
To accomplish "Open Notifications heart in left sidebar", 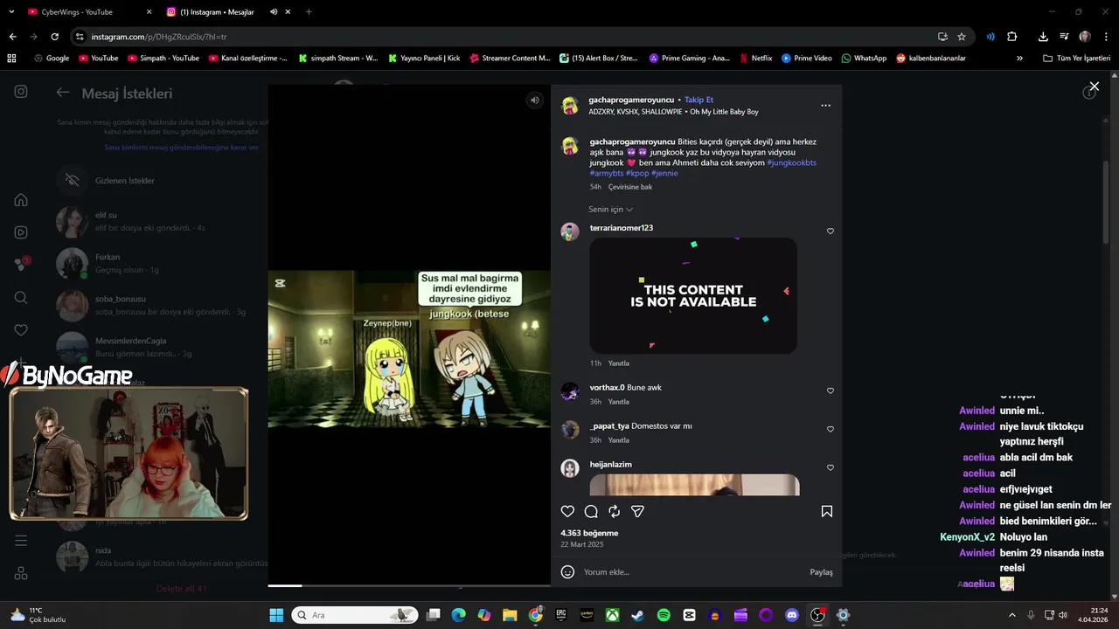I will point(21,330).
